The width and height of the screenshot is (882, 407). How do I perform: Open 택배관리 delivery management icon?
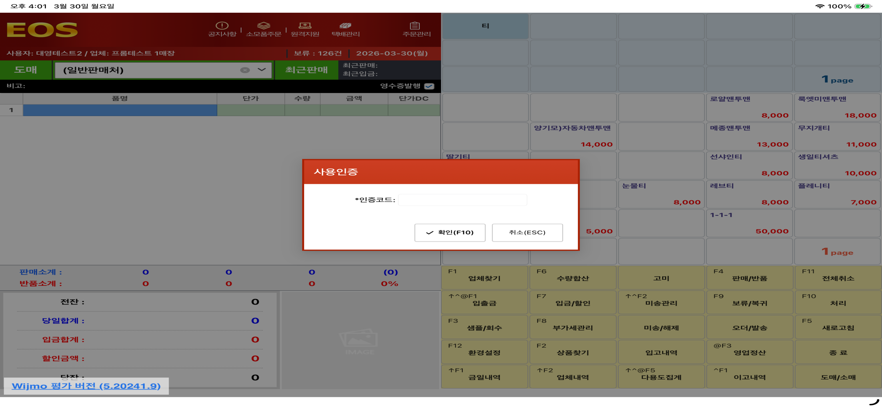point(346,29)
